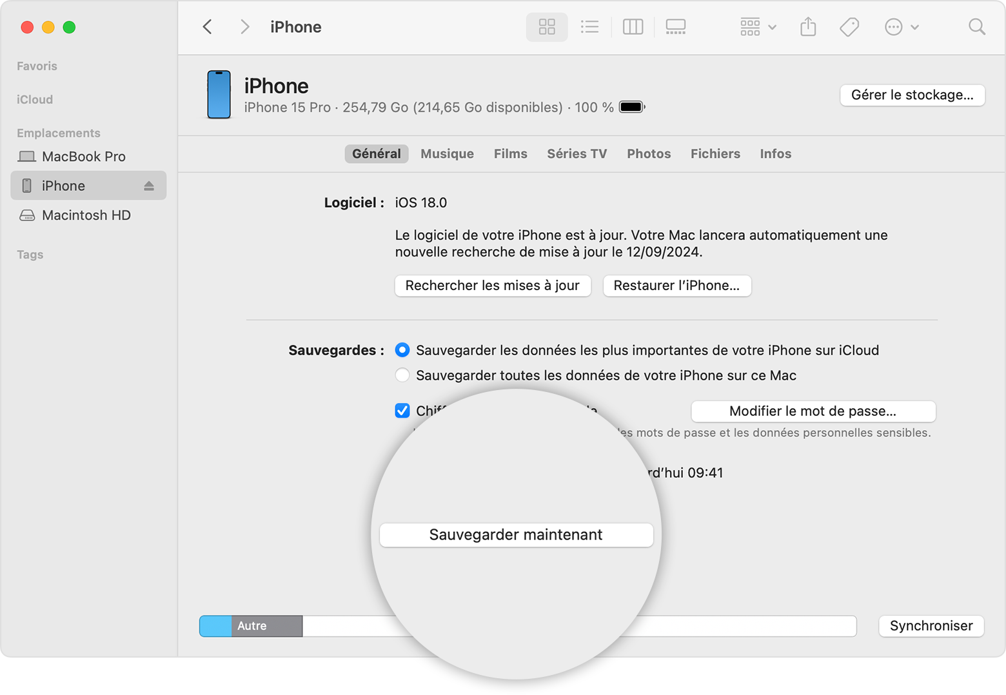The width and height of the screenshot is (1006, 695).
Task: Switch to icon grid view
Action: pos(547,27)
